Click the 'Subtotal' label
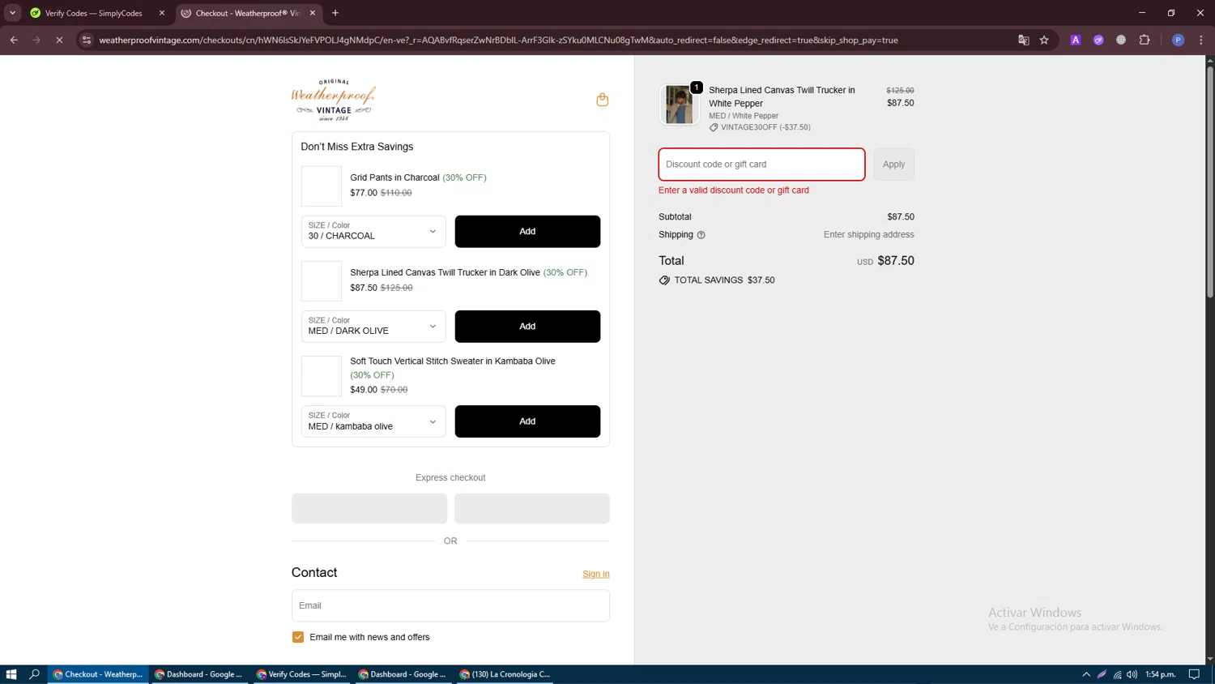 tap(675, 217)
